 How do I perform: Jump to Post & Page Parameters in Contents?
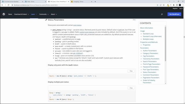tap(151, 64)
